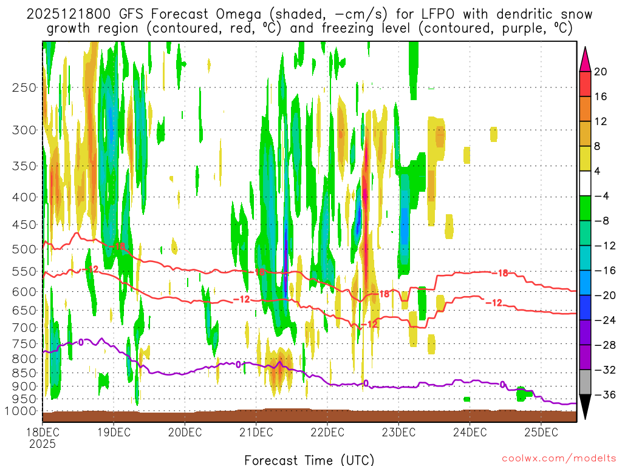622x466 pixels.
Task: Click the orange 12 to 16 colorbar segment
Action: (x=585, y=109)
